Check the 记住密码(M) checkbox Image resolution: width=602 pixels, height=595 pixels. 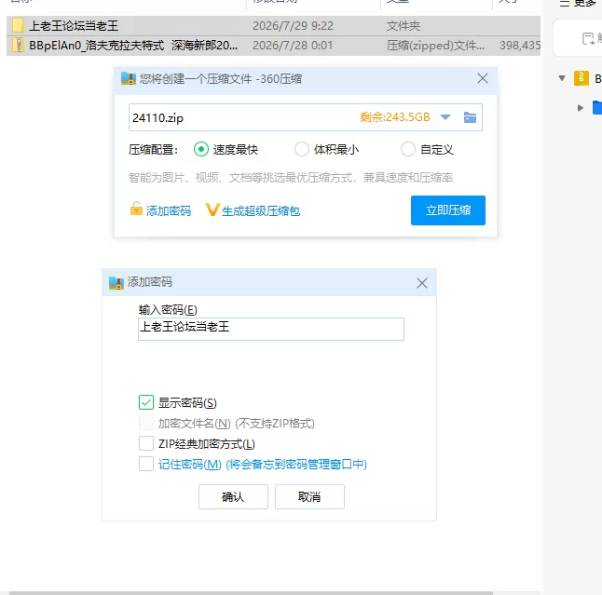146,464
